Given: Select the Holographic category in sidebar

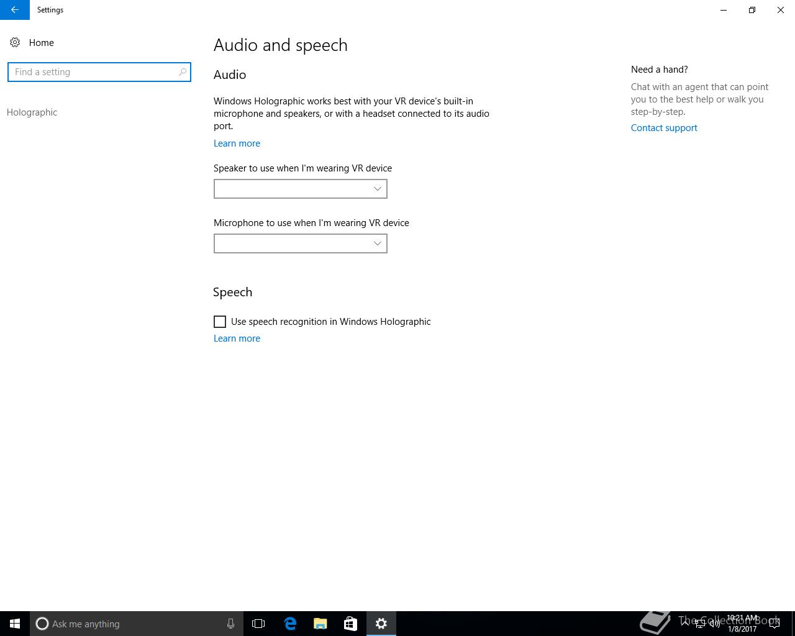Looking at the screenshot, I should [x=32, y=112].
